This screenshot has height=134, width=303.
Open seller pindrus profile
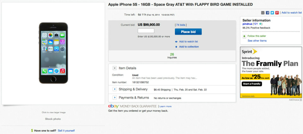(x=247, y=24)
